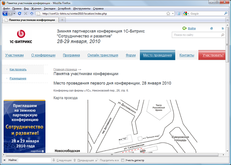
Task: Click the red Участвовать! button
Action: (212, 55)
